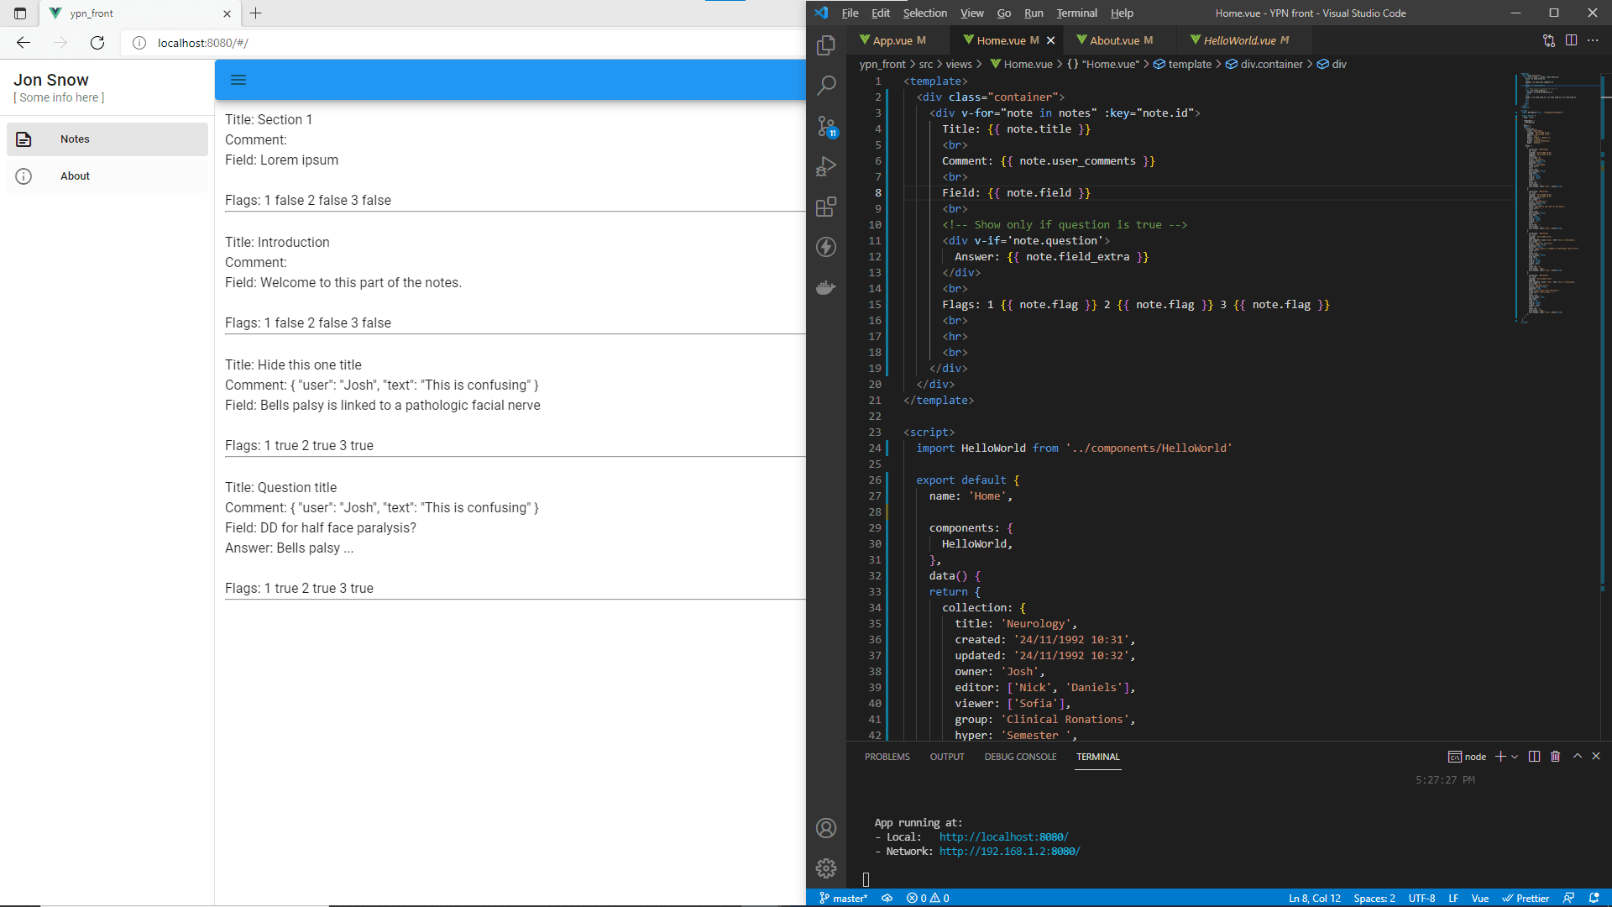Open the Terminal menu
Screen dimensions: 1612x907
[x=1076, y=13]
